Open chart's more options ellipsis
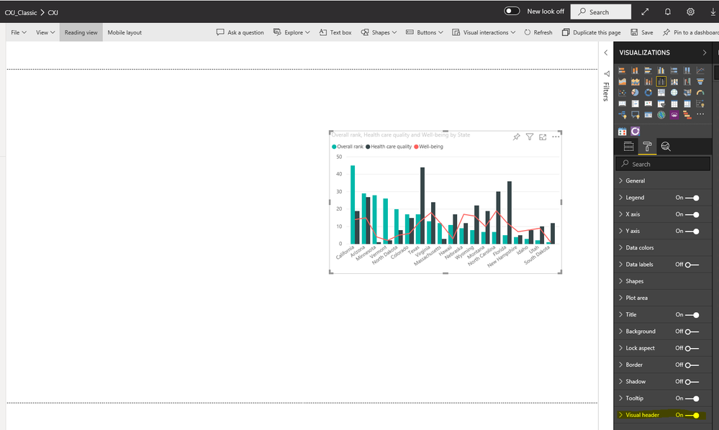Viewport: 719px width, 430px height. pyautogui.click(x=556, y=137)
